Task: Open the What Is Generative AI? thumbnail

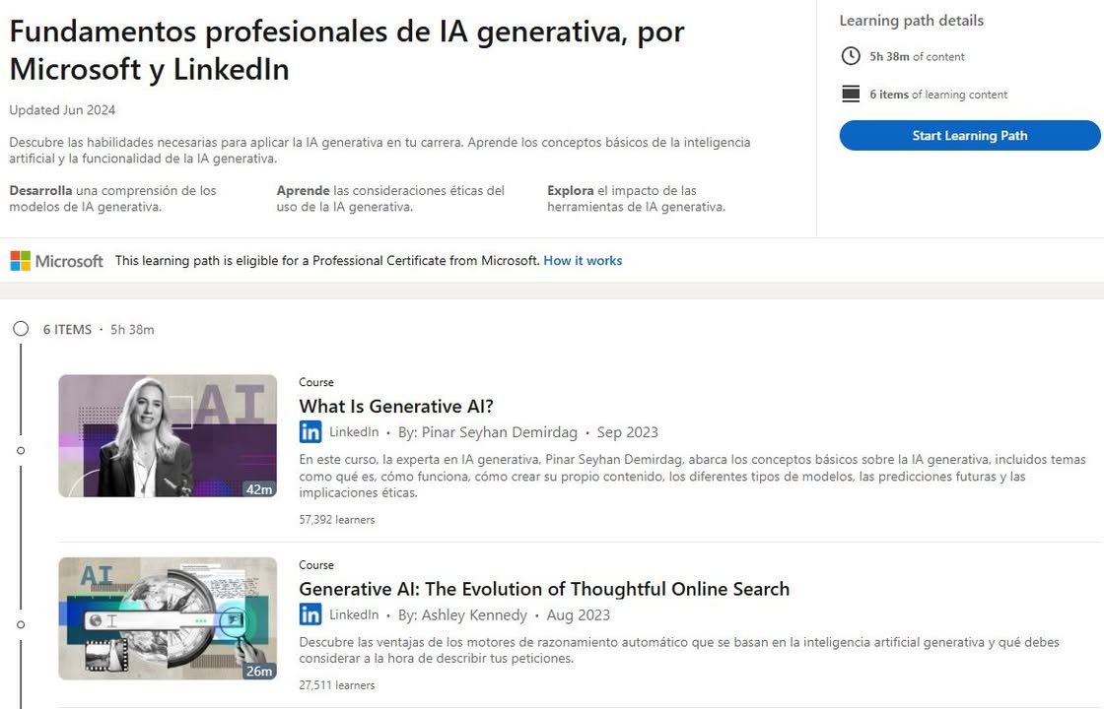Action: 168,436
